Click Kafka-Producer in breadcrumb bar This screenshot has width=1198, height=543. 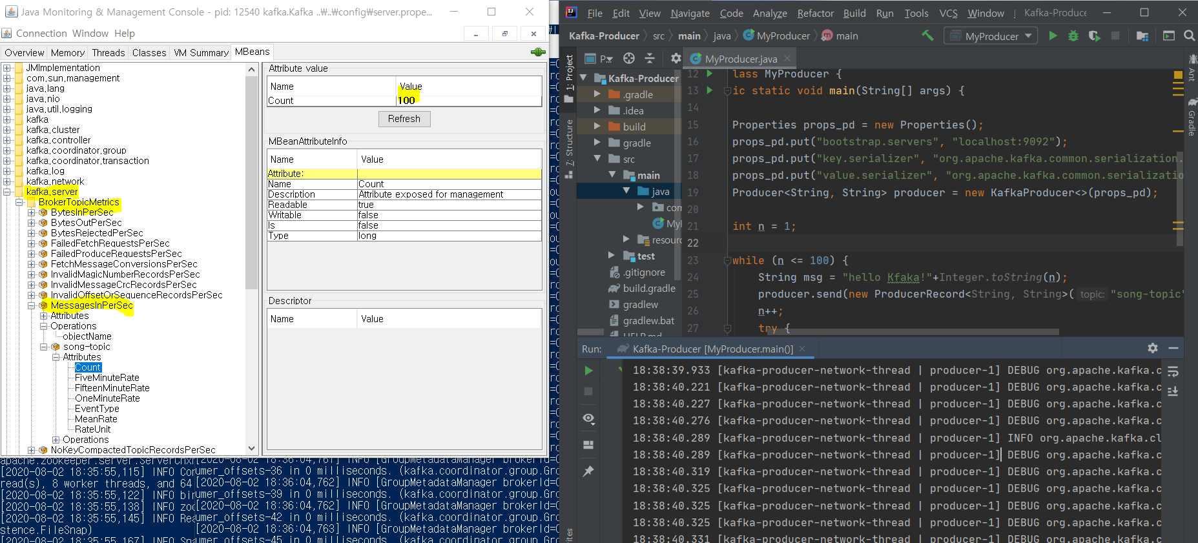604,36
